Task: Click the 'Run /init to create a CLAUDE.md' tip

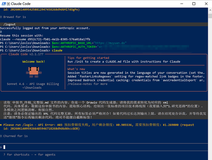Action: [124, 62]
